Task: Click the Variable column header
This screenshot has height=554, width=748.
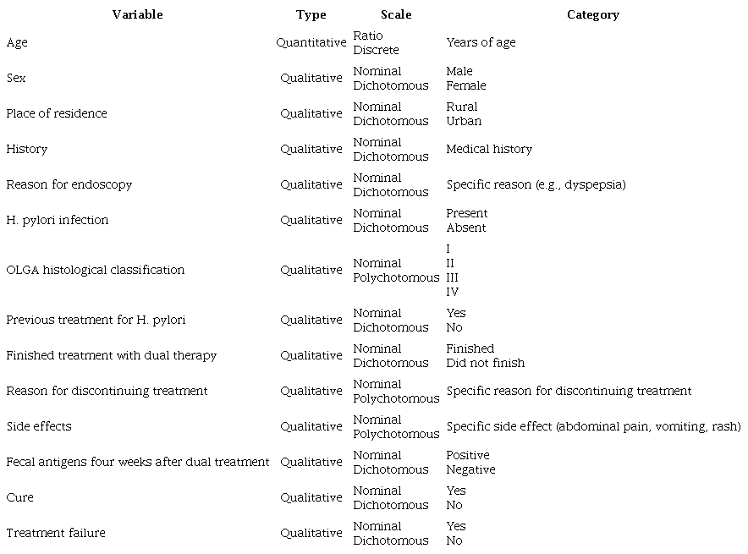Action: point(137,14)
